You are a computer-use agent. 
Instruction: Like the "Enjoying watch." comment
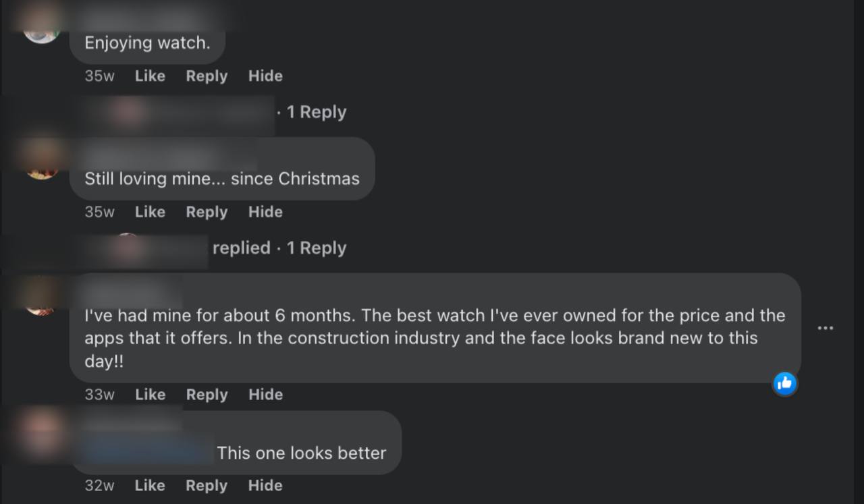[150, 76]
